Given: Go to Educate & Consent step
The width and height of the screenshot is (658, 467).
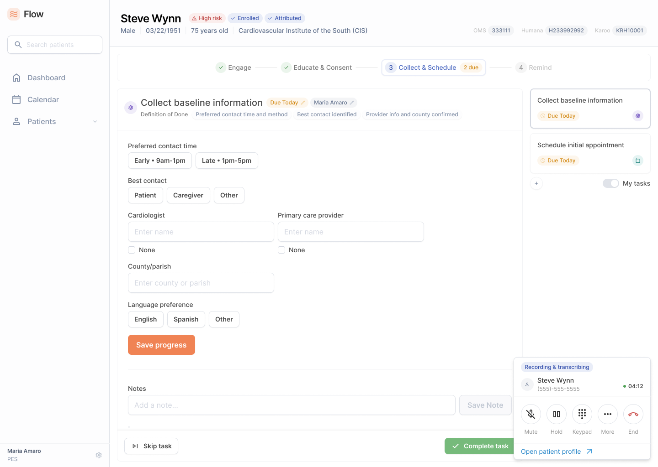Looking at the screenshot, I should coord(317,67).
